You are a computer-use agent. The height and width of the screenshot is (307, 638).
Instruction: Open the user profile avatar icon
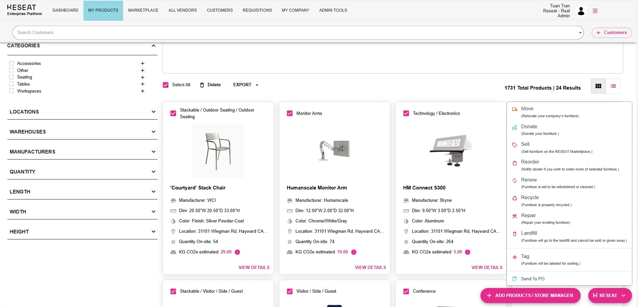[581, 11]
